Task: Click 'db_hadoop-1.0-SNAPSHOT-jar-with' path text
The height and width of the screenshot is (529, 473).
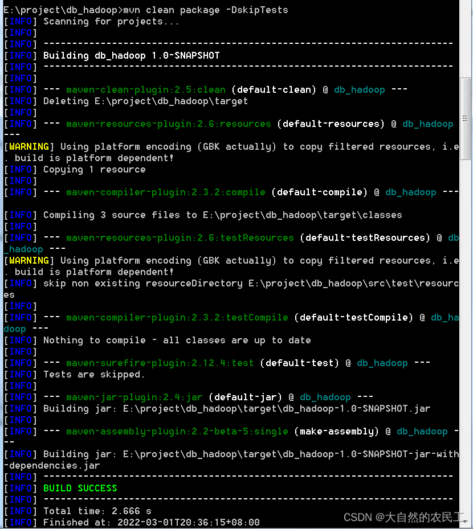Action: click(370, 454)
